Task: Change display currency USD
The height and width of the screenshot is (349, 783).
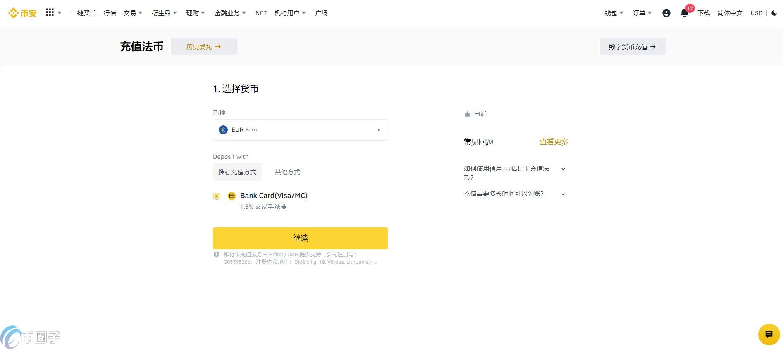Action: (x=757, y=13)
